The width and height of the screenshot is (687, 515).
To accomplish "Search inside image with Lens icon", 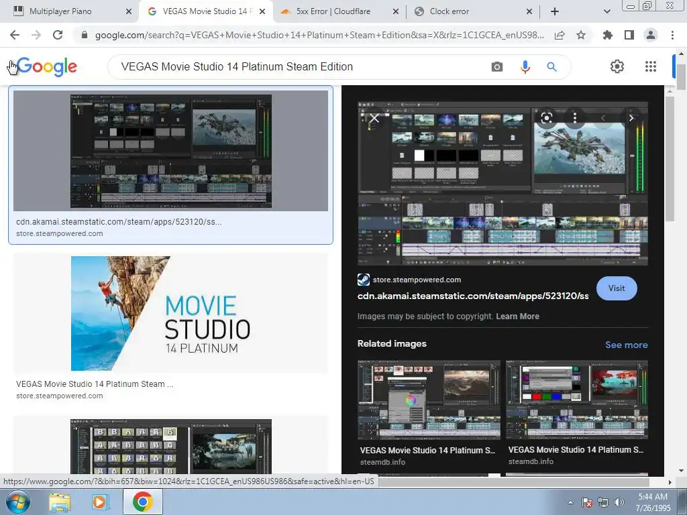I will [547, 118].
